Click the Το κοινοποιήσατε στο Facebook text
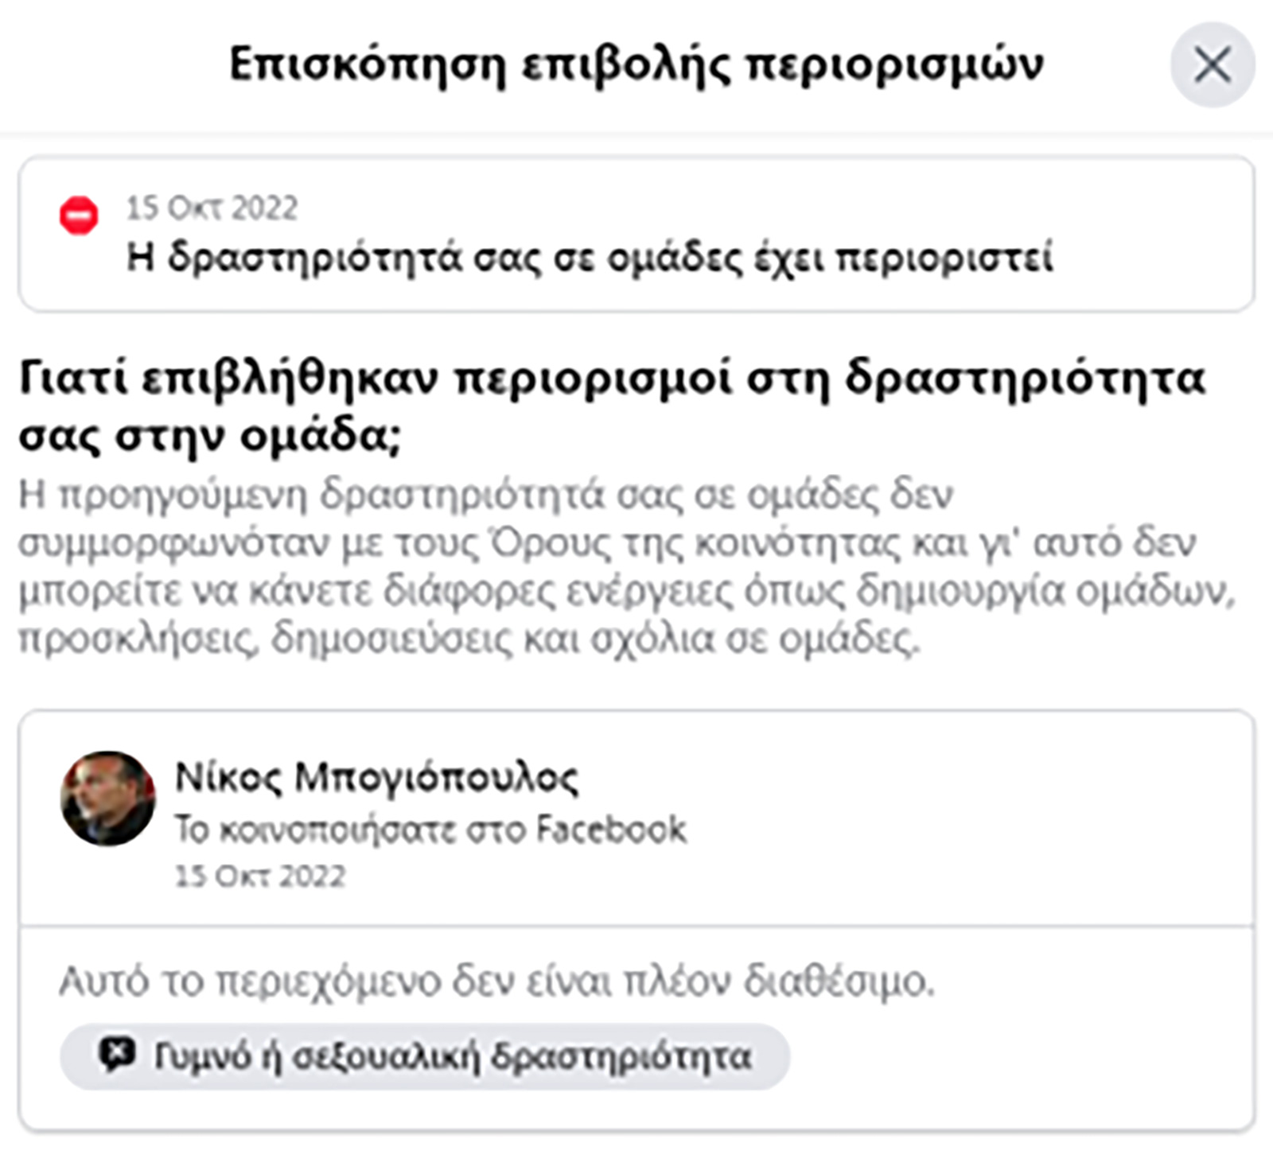 point(430,829)
